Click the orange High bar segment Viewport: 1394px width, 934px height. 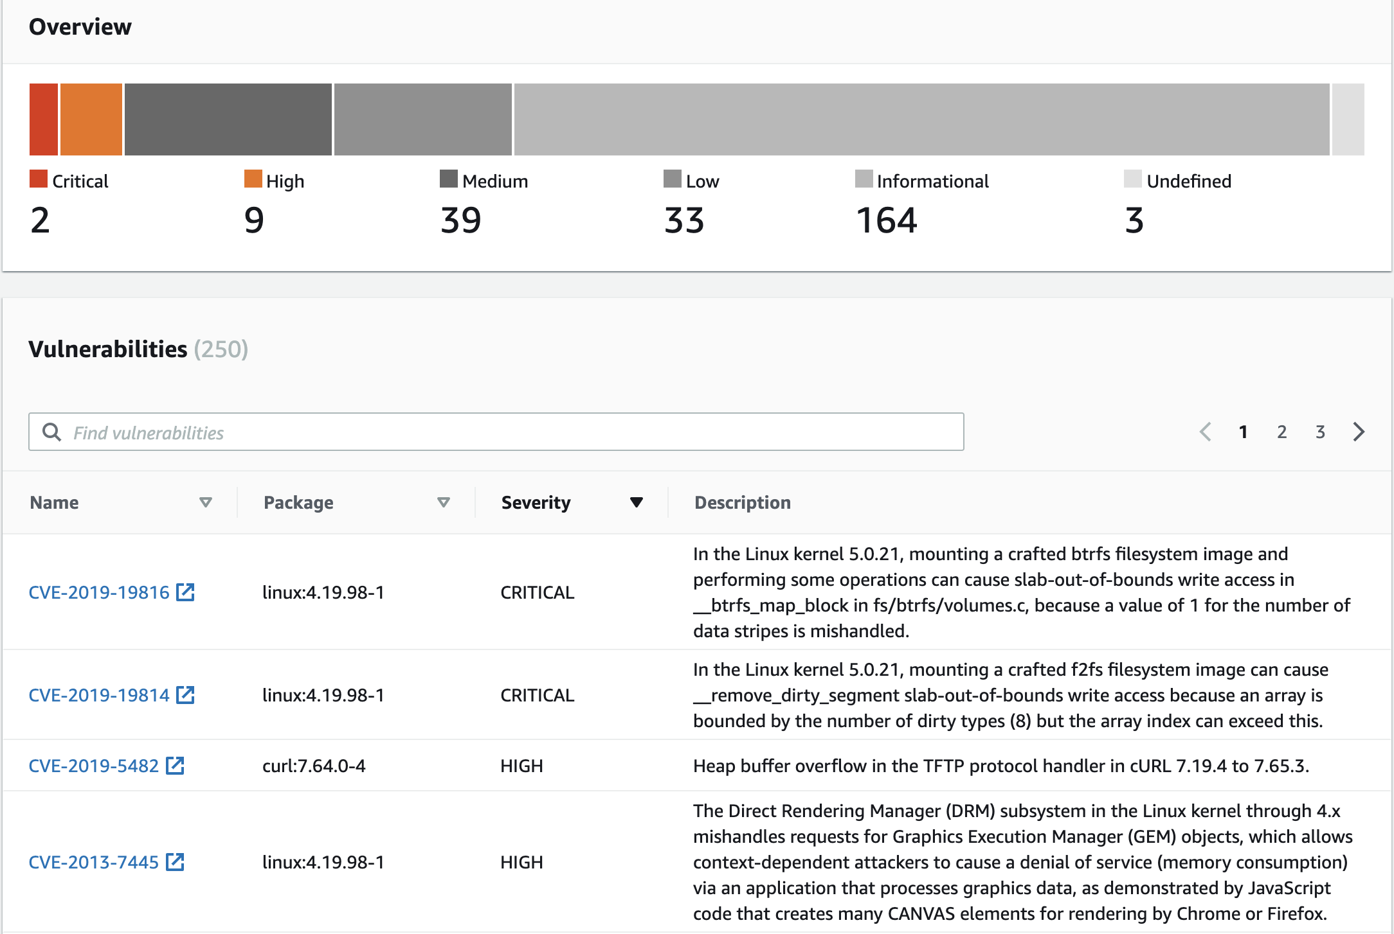91,119
